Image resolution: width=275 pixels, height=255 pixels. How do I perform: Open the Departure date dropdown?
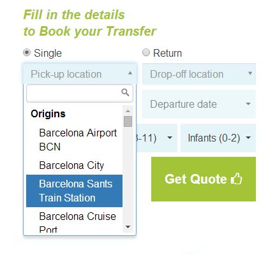click(199, 104)
